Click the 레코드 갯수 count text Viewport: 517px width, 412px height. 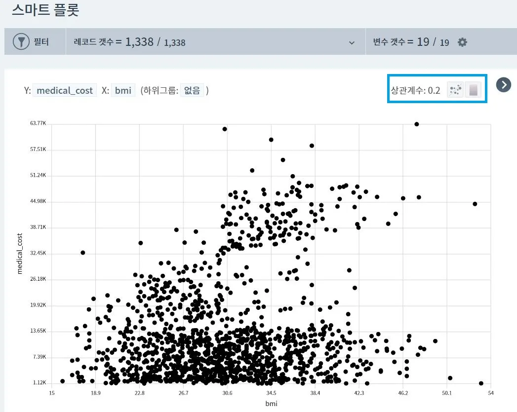[129, 42]
